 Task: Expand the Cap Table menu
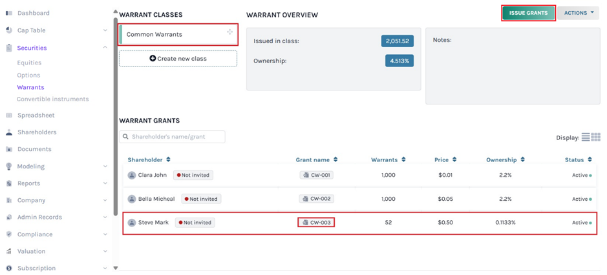coord(105,30)
